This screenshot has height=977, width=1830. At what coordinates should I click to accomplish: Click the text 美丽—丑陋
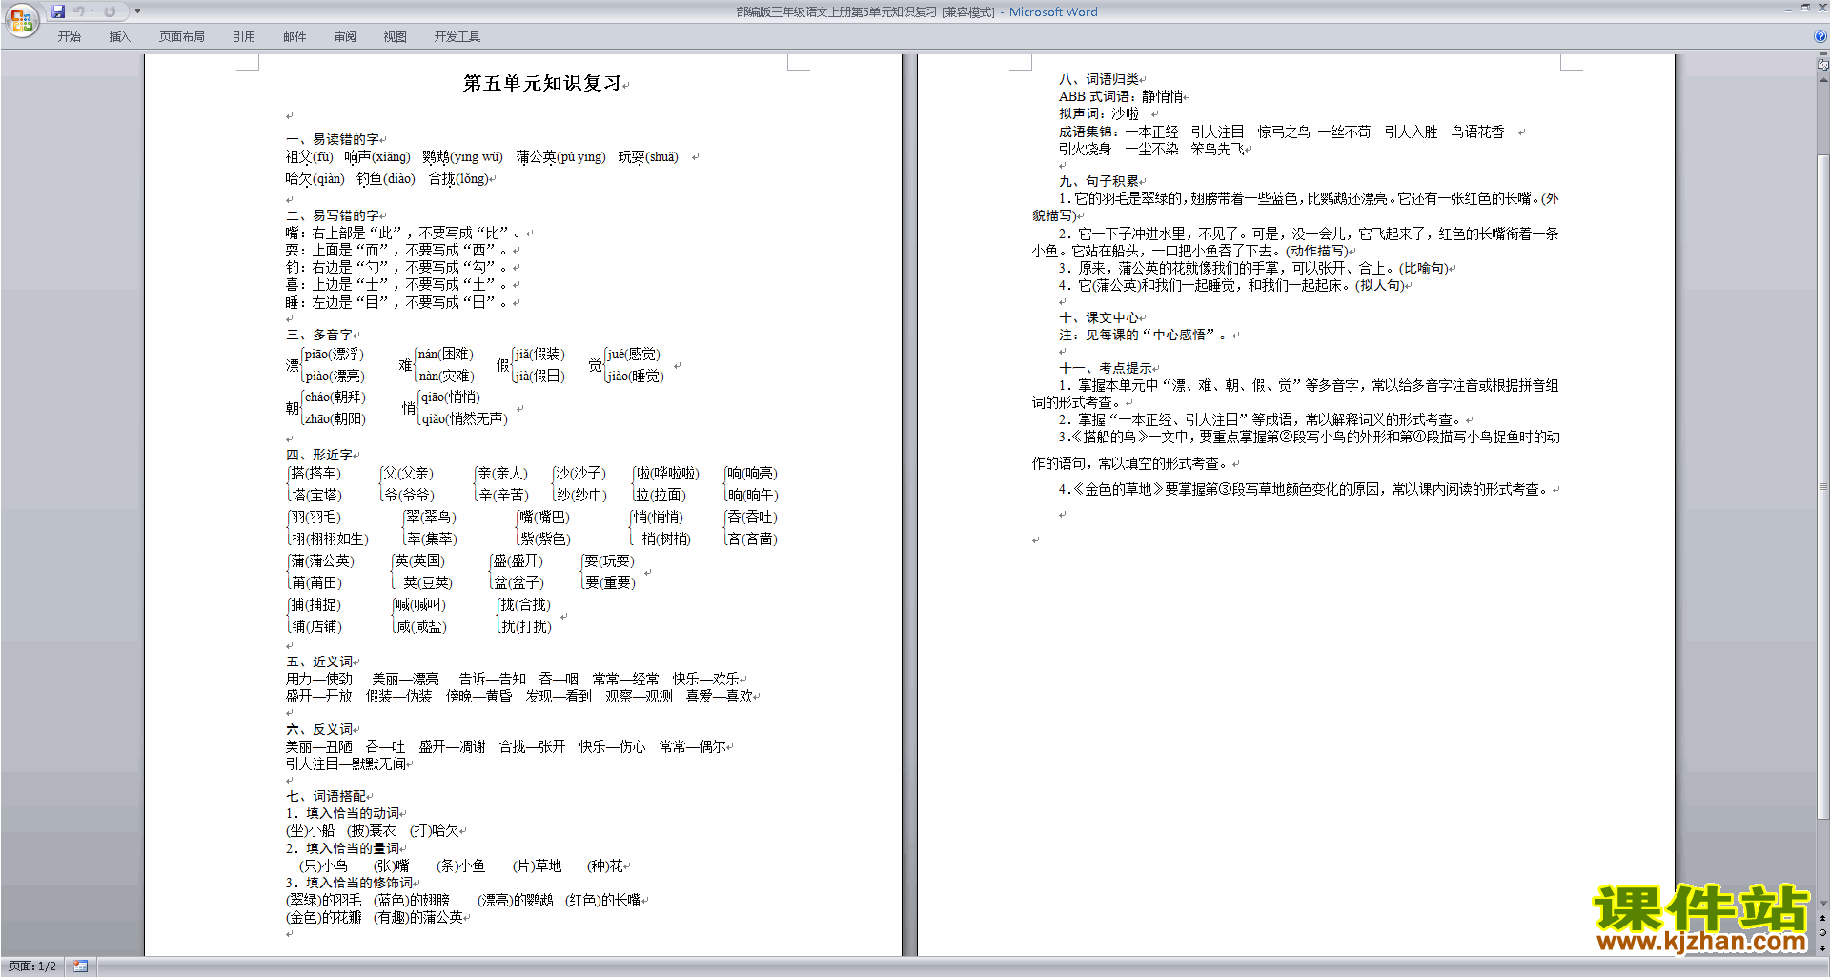tap(319, 746)
